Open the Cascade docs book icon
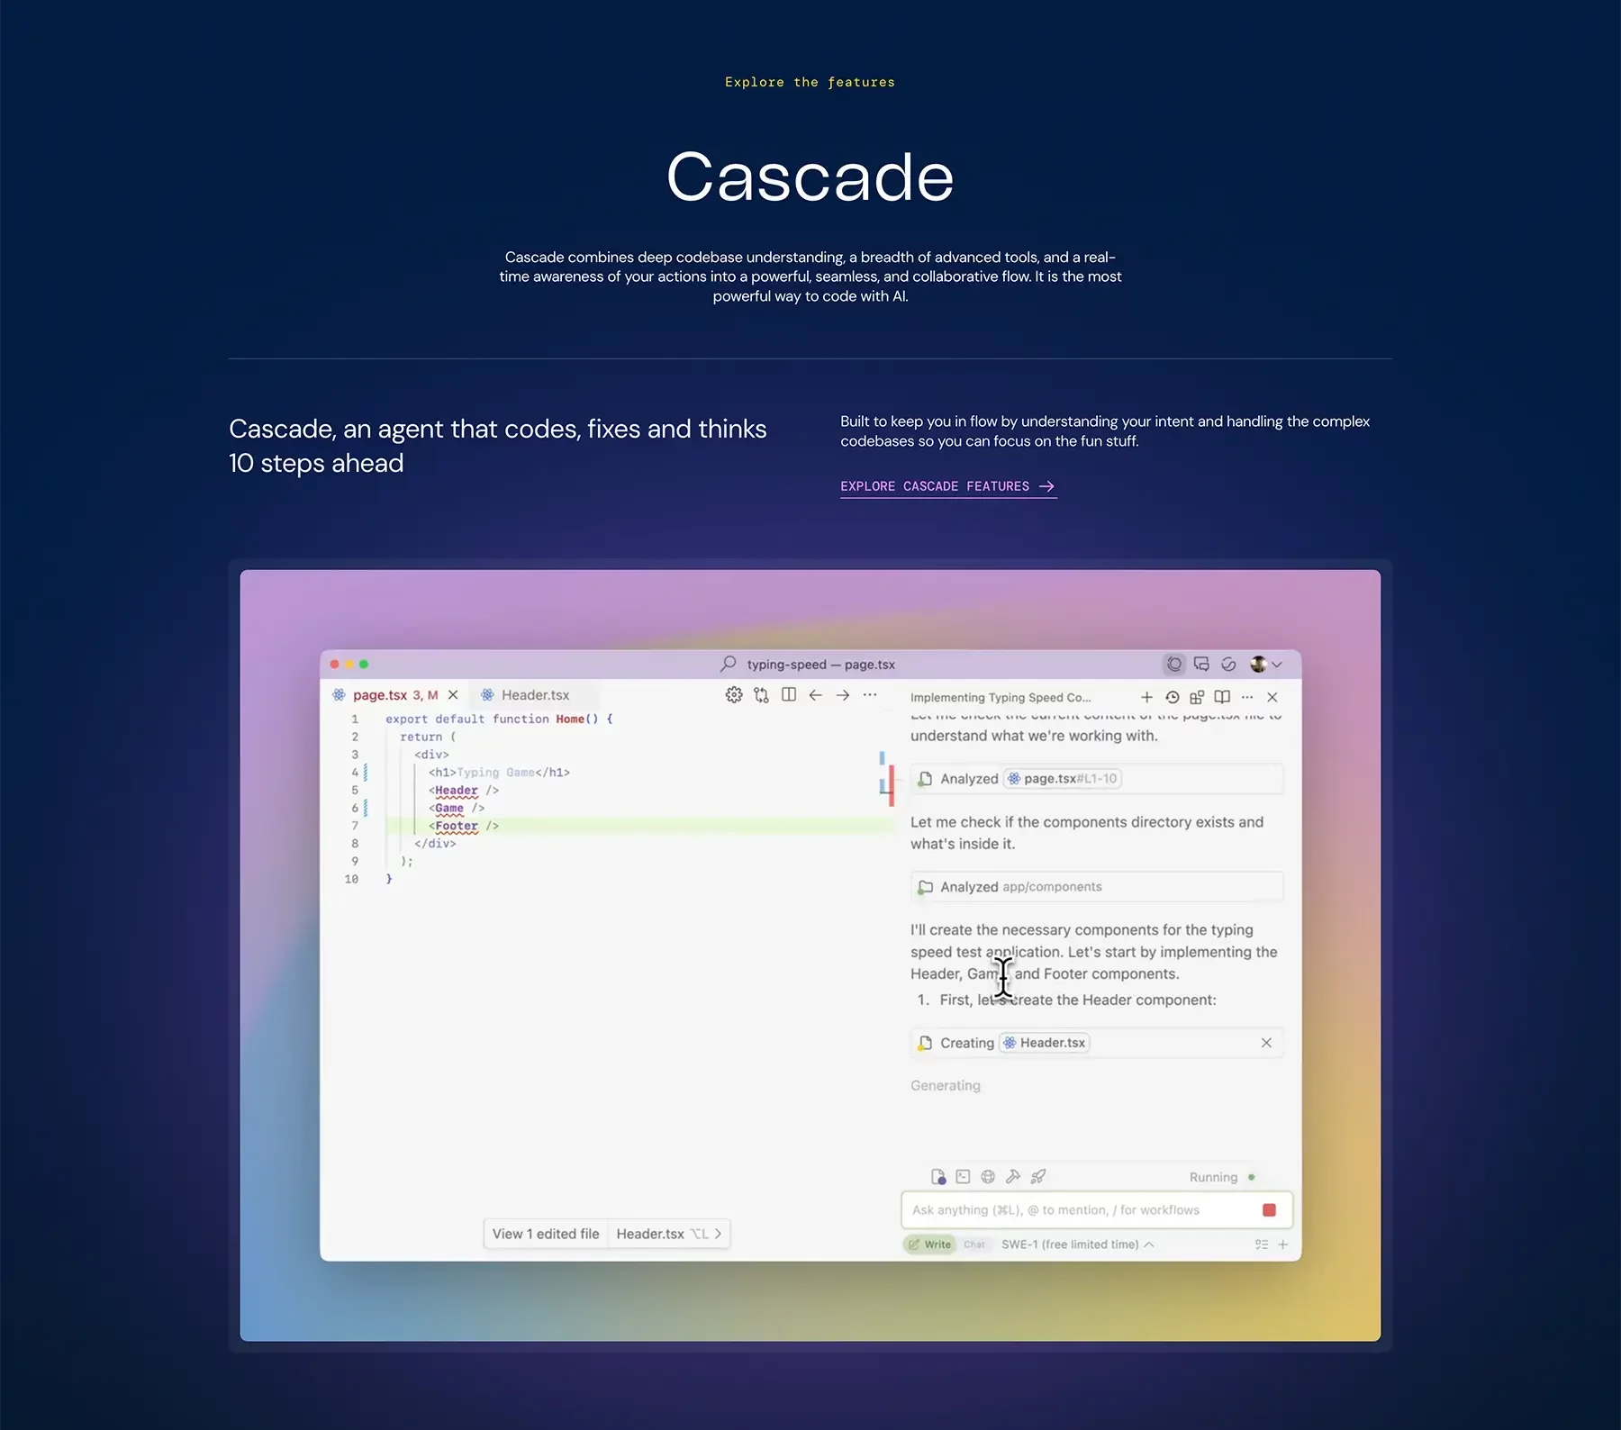Viewport: 1621px width, 1430px height. (x=1222, y=697)
